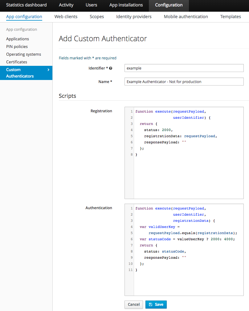Click the 'App configuration' sidebar header
Screen dimensions: 249x311
point(22,29)
